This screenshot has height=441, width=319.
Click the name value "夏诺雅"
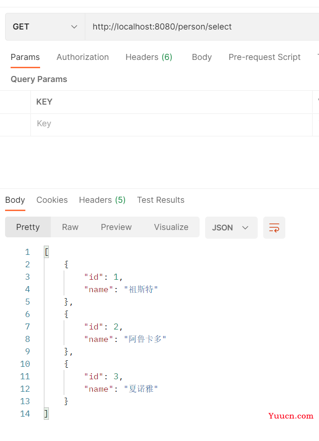click(x=141, y=389)
